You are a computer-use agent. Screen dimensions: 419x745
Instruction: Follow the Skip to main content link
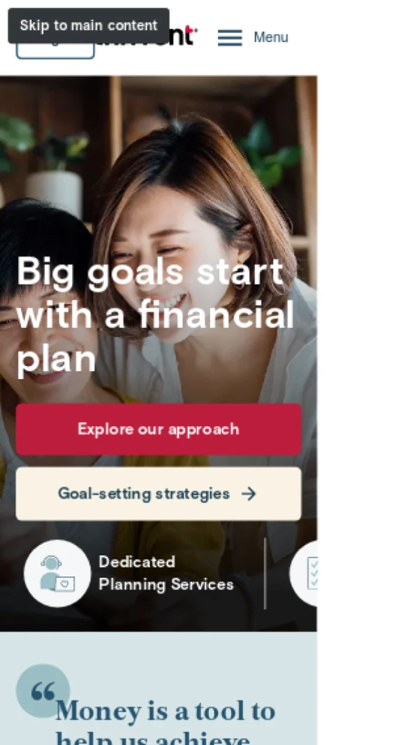pyautogui.click(x=89, y=26)
